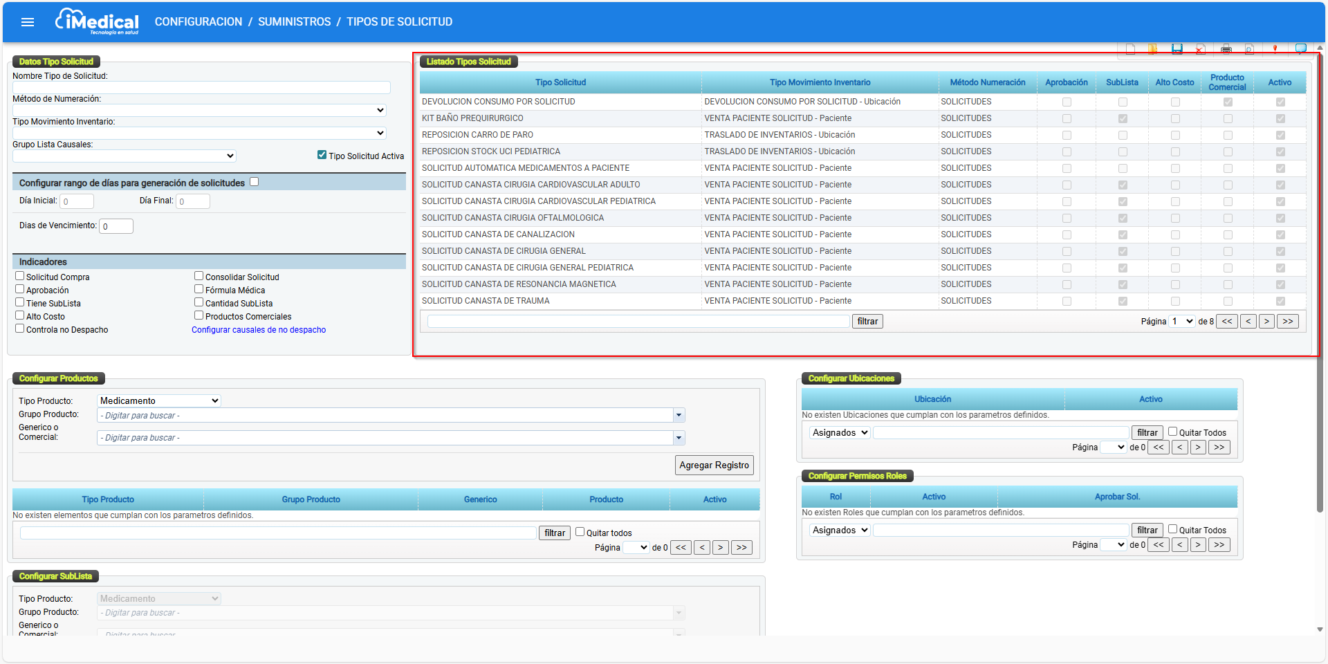Go to CONFIGURACION breadcrumb item
1328x664 pixels.
pos(199,22)
